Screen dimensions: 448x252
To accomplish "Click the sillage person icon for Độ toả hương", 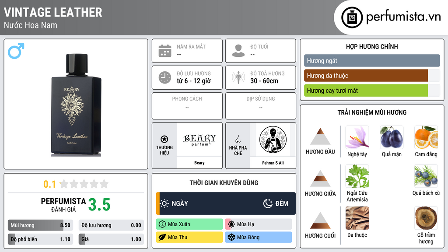I will (x=238, y=77).
